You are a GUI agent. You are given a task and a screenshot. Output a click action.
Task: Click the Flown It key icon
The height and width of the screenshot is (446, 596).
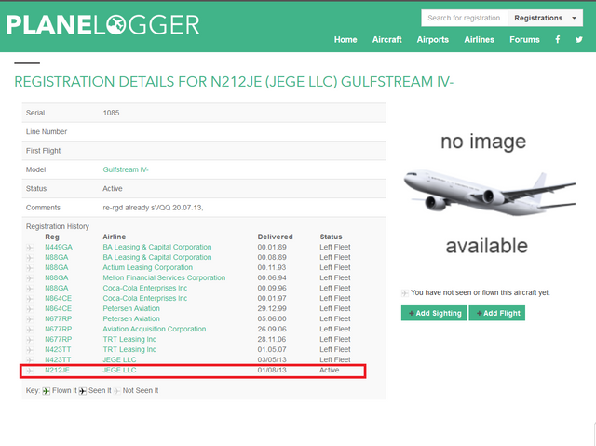pos(46,391)
